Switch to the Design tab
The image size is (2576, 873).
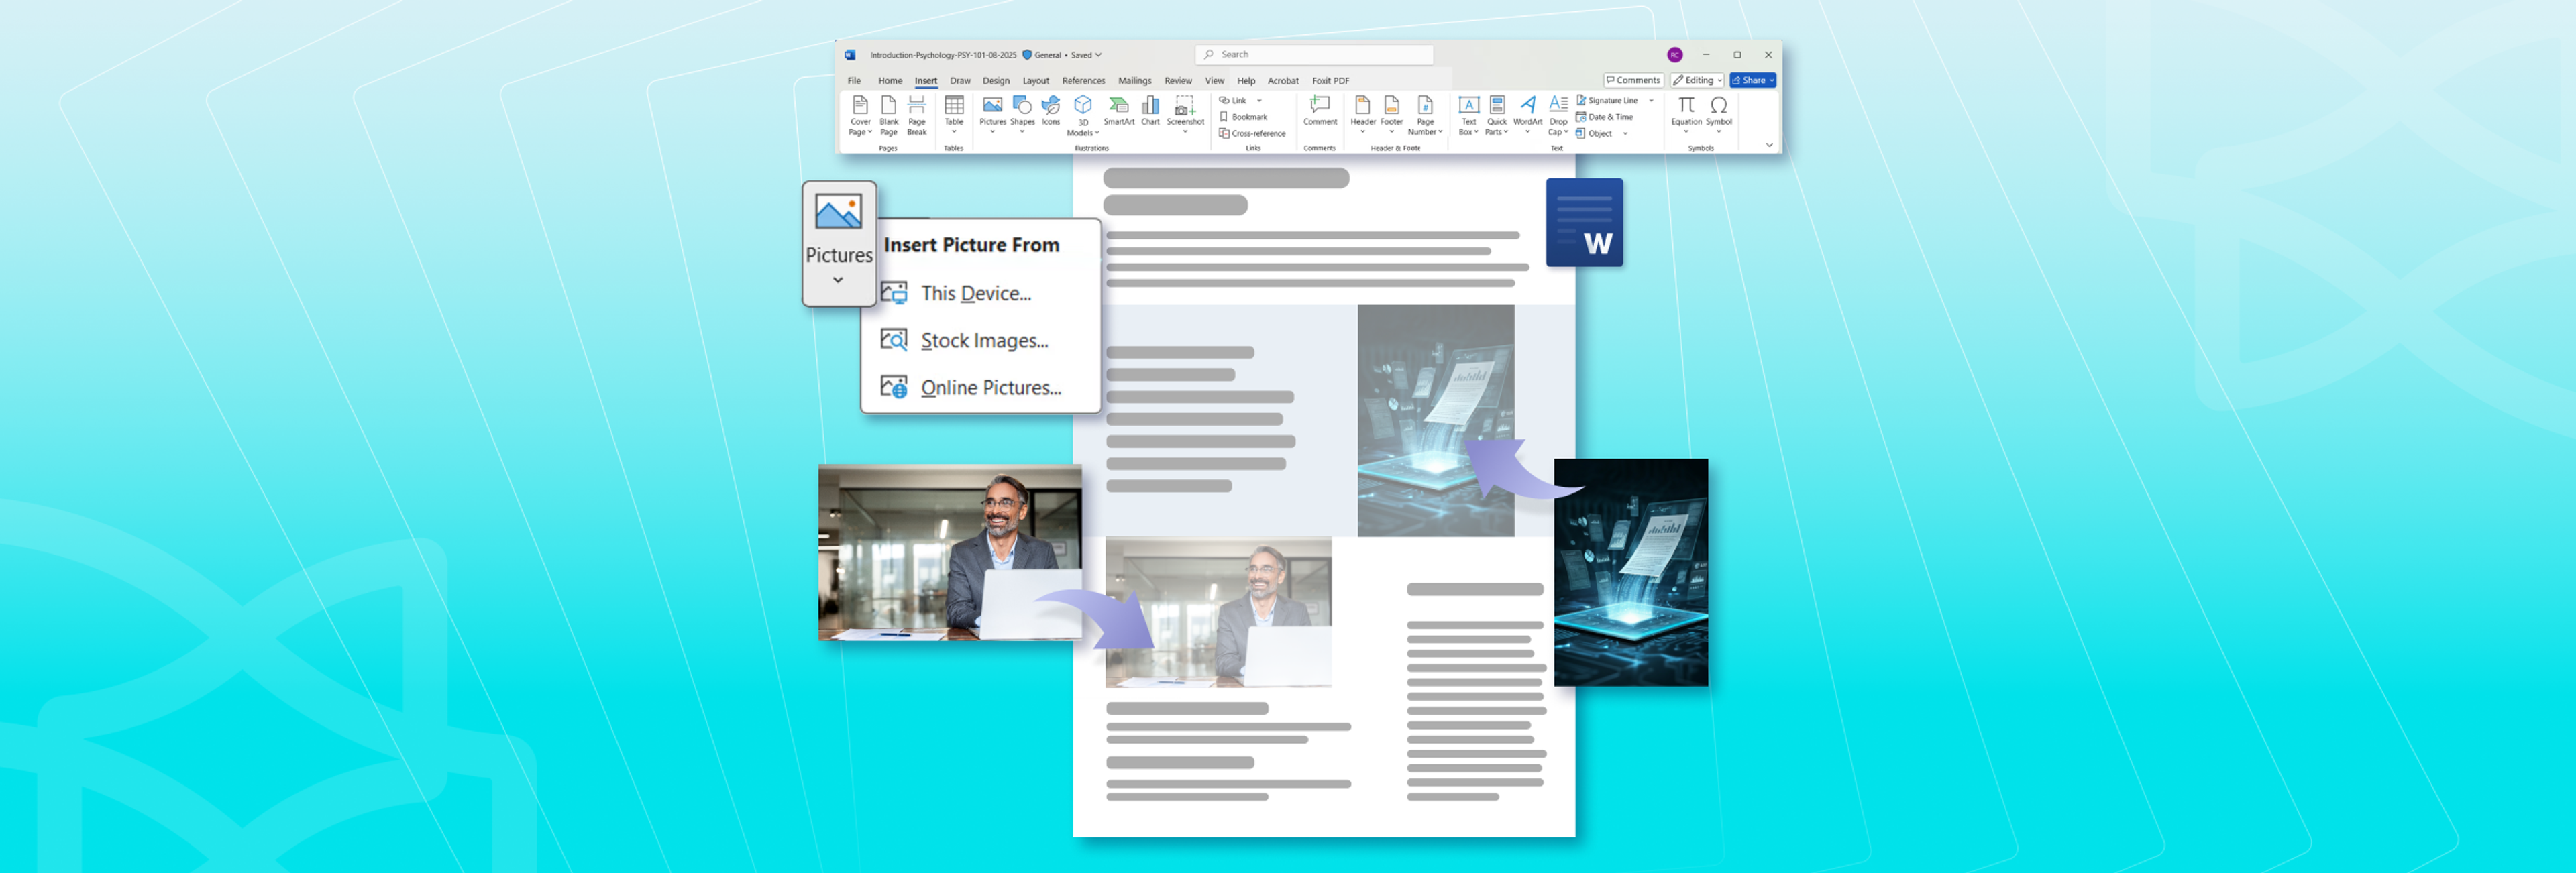coord(995,81)
